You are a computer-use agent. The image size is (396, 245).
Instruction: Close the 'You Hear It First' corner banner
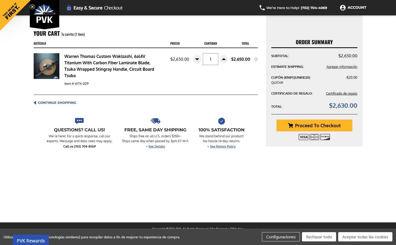coord(32,7)
